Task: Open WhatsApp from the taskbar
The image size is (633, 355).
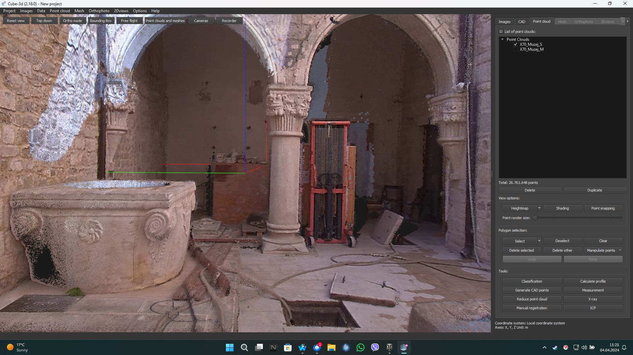Action: 360,347
